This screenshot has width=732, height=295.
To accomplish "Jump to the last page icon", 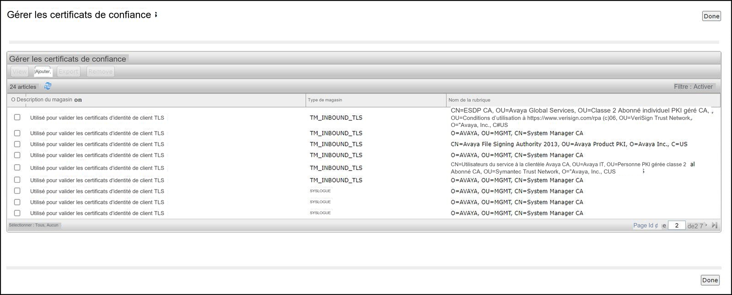I will [x=715, y=225].
